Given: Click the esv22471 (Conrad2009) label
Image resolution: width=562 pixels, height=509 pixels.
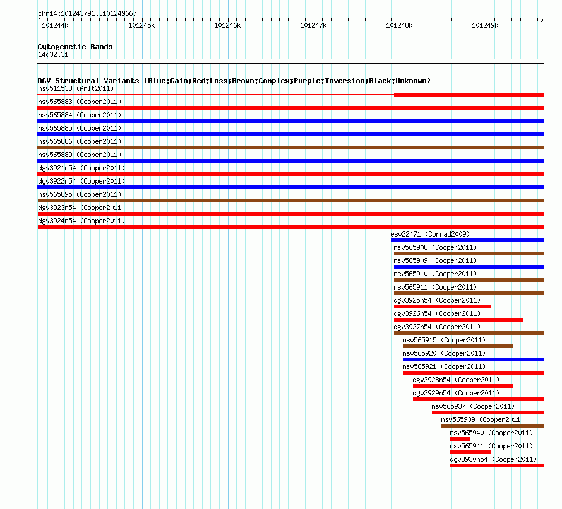Looking at the screenshot, I should point(430,234).
